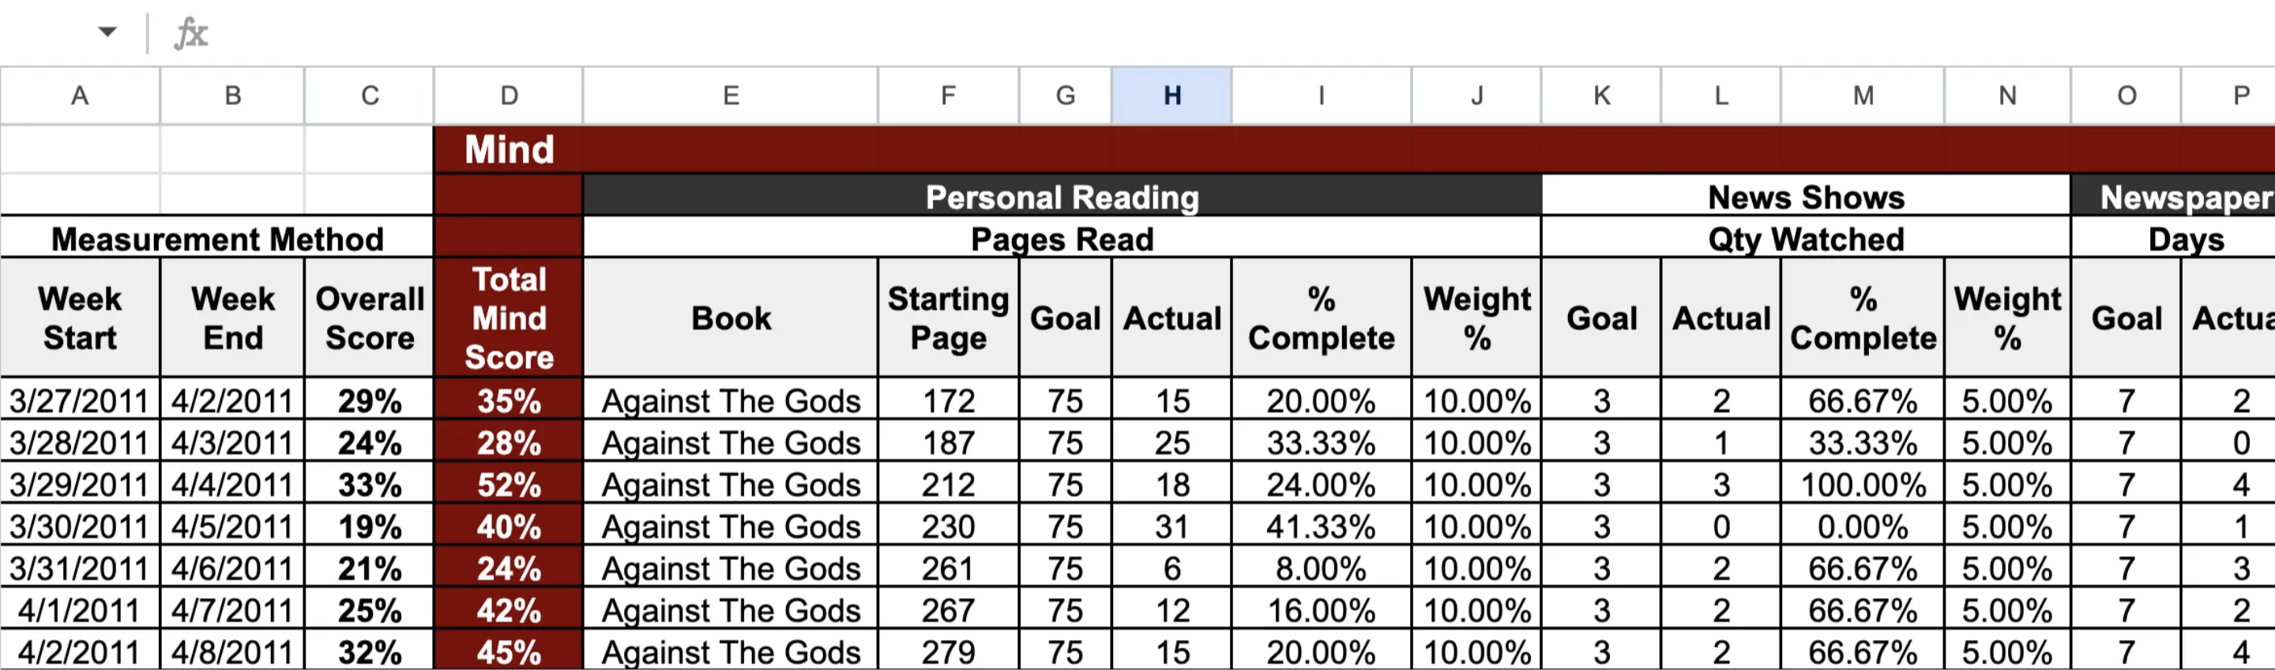Image resolution: width=2275 pixels, height=670 pixels.
Task: Select the 3/27/2011 Week Start cell
Action: click(x=81, y=401)
